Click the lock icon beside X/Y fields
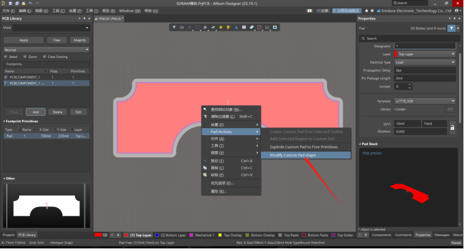464x249 pixels. coord(453,127)
